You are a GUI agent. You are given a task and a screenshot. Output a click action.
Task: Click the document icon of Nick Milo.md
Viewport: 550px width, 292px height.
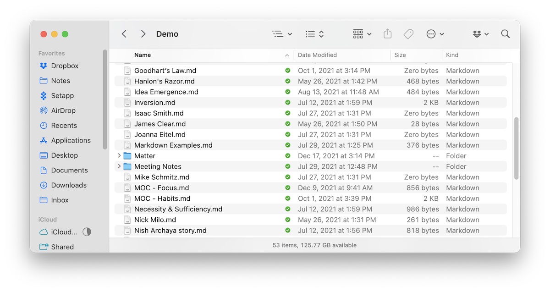(127, 220)
